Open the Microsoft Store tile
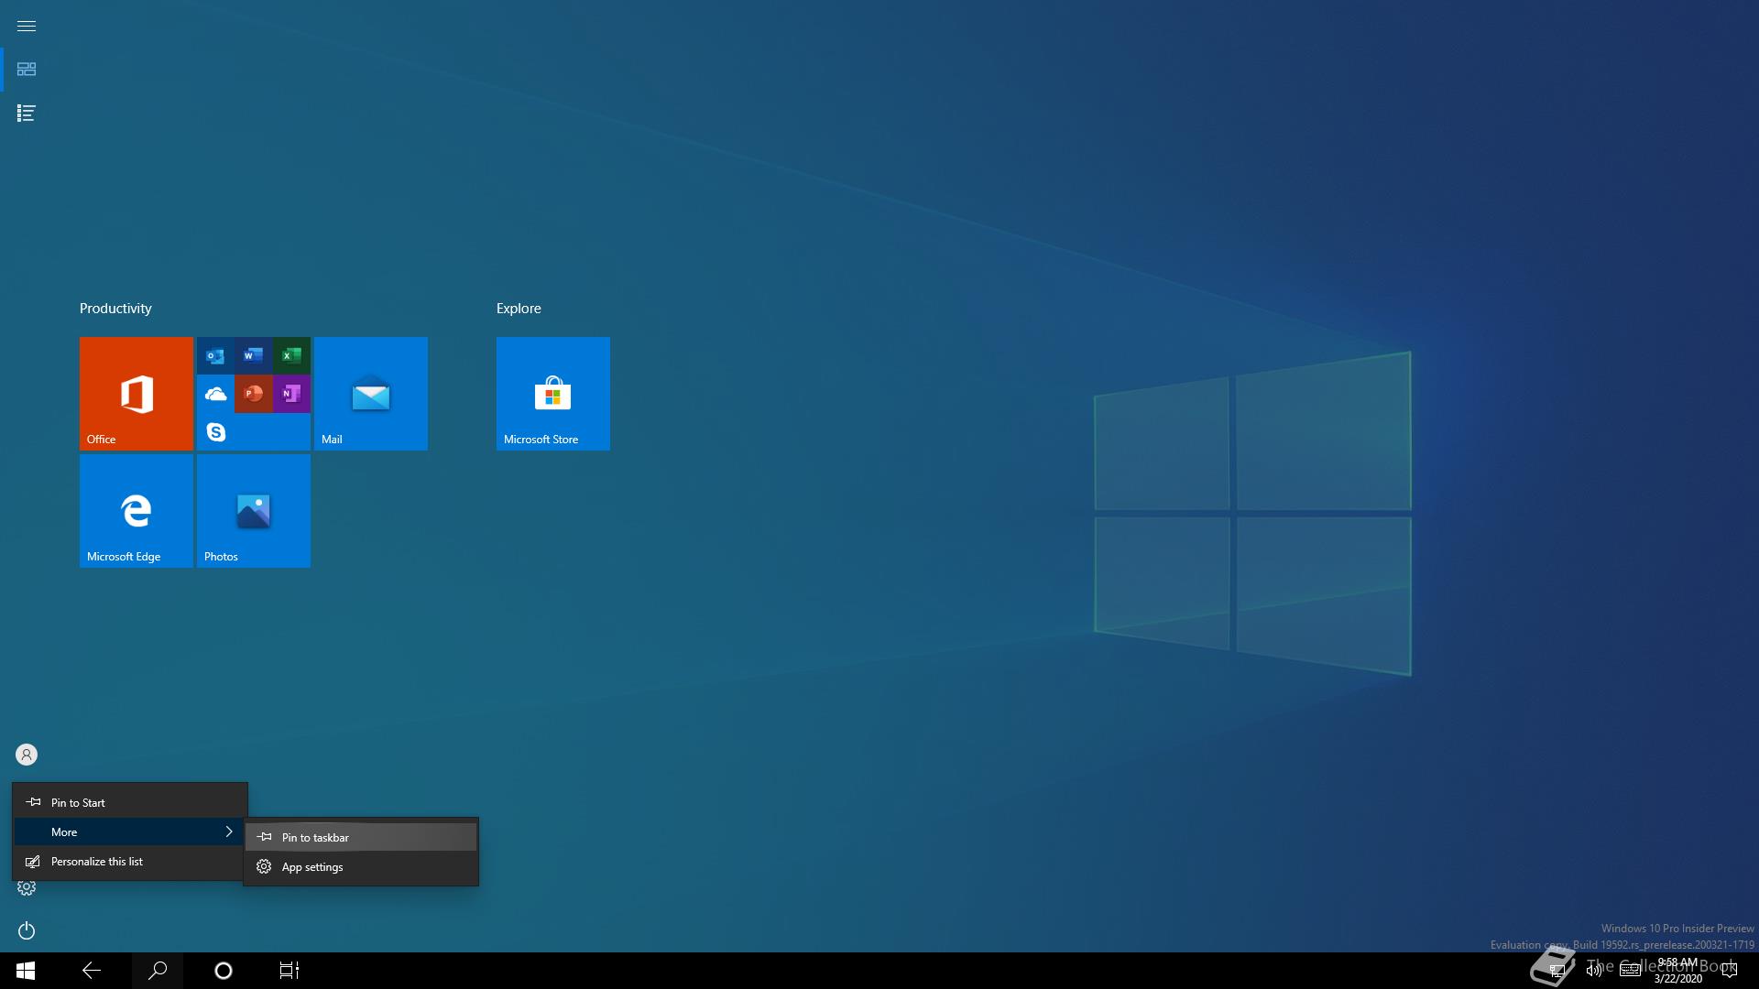Image resolution: width=1759 pixels, height=989 pixels. (x=553, y=394)
